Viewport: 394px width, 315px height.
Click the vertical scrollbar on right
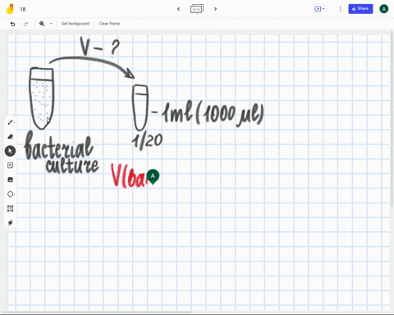click(x=392, y=119)
